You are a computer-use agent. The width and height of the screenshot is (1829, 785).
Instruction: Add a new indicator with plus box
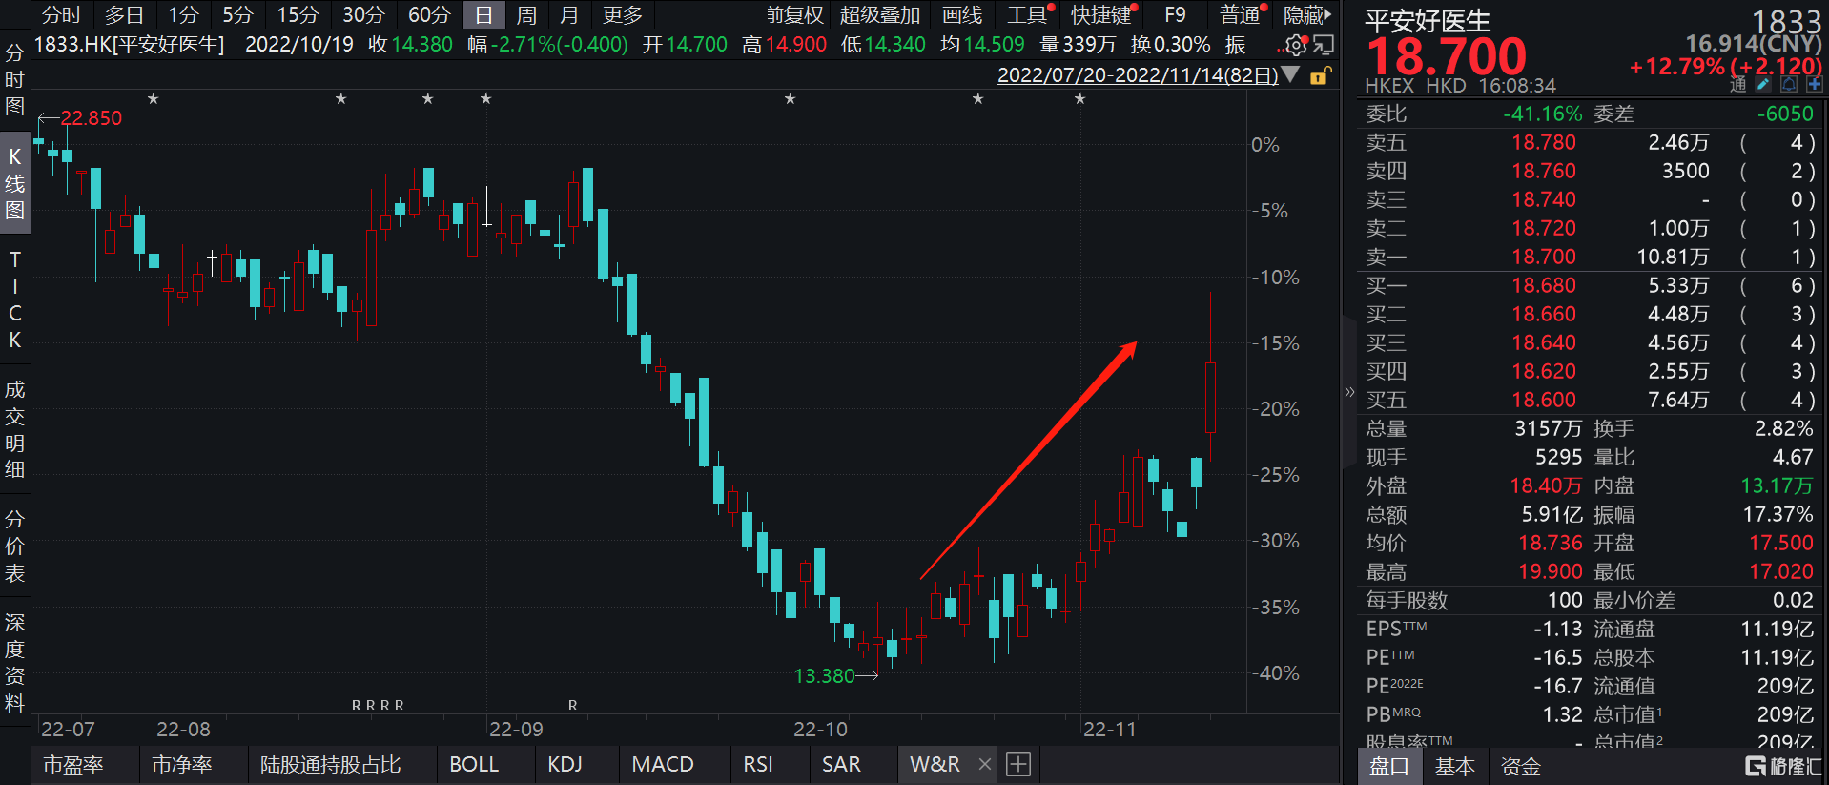pos(1018,764)
